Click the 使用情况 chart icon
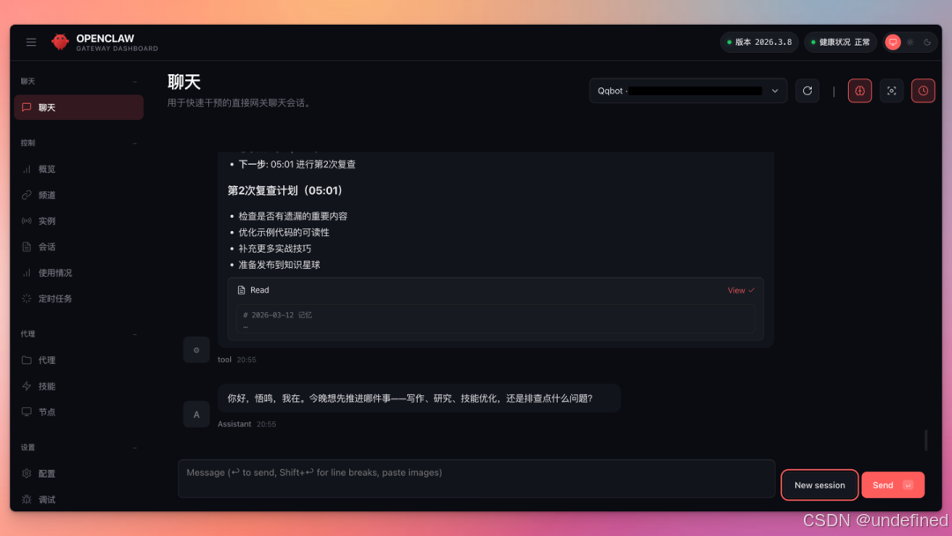Screen dimensions: 952x536 click(x=26, y=272)
